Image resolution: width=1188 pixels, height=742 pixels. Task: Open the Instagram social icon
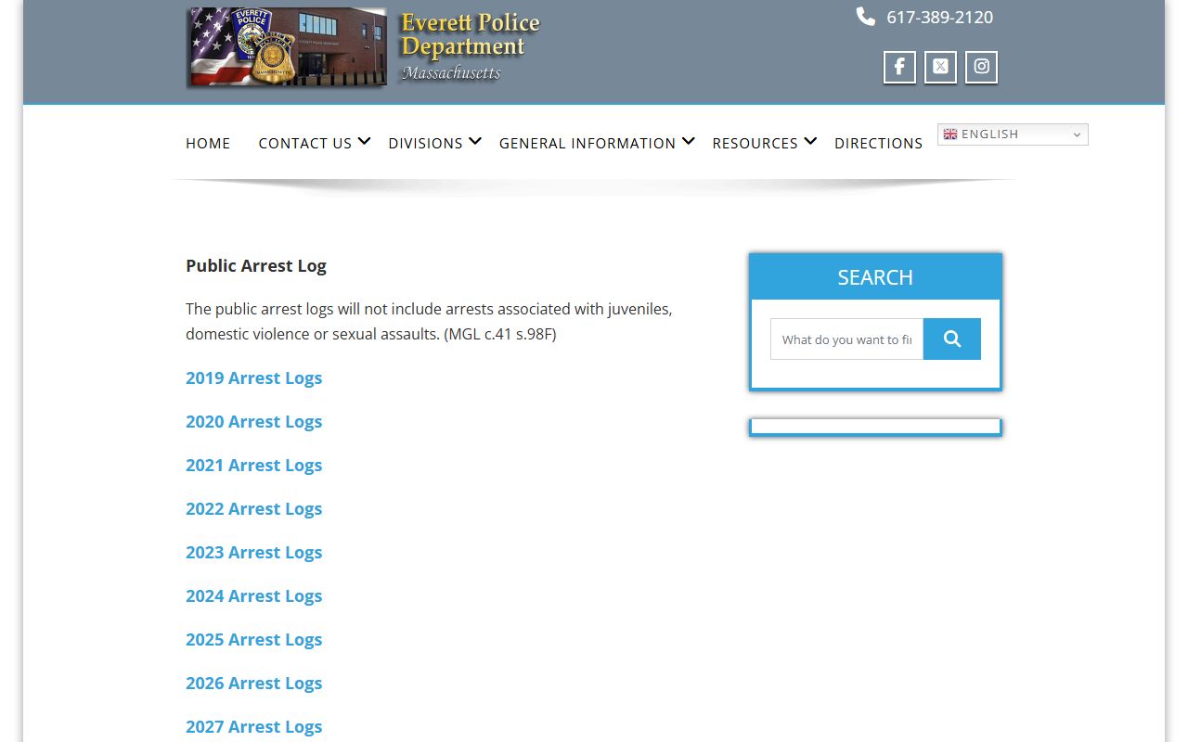tap(981, 67)
